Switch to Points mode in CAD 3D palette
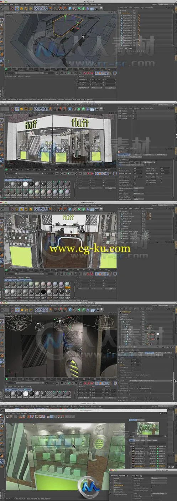The height and width of the screenshot is (501, 177). [2, 33]
